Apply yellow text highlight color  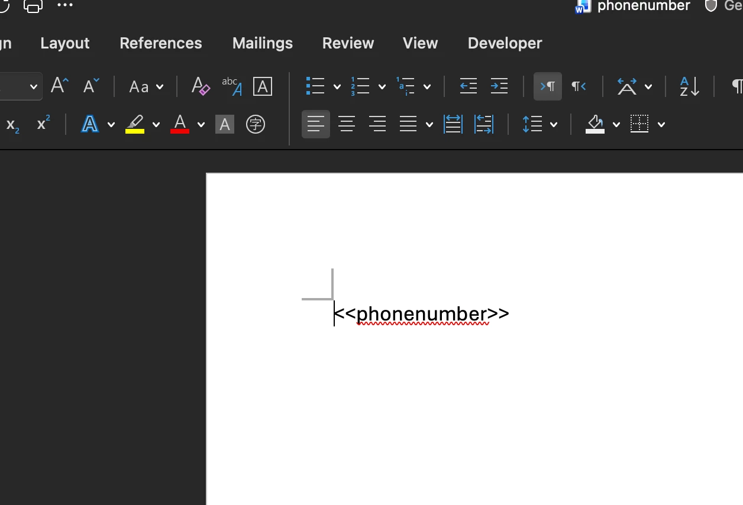pos(135,124)
